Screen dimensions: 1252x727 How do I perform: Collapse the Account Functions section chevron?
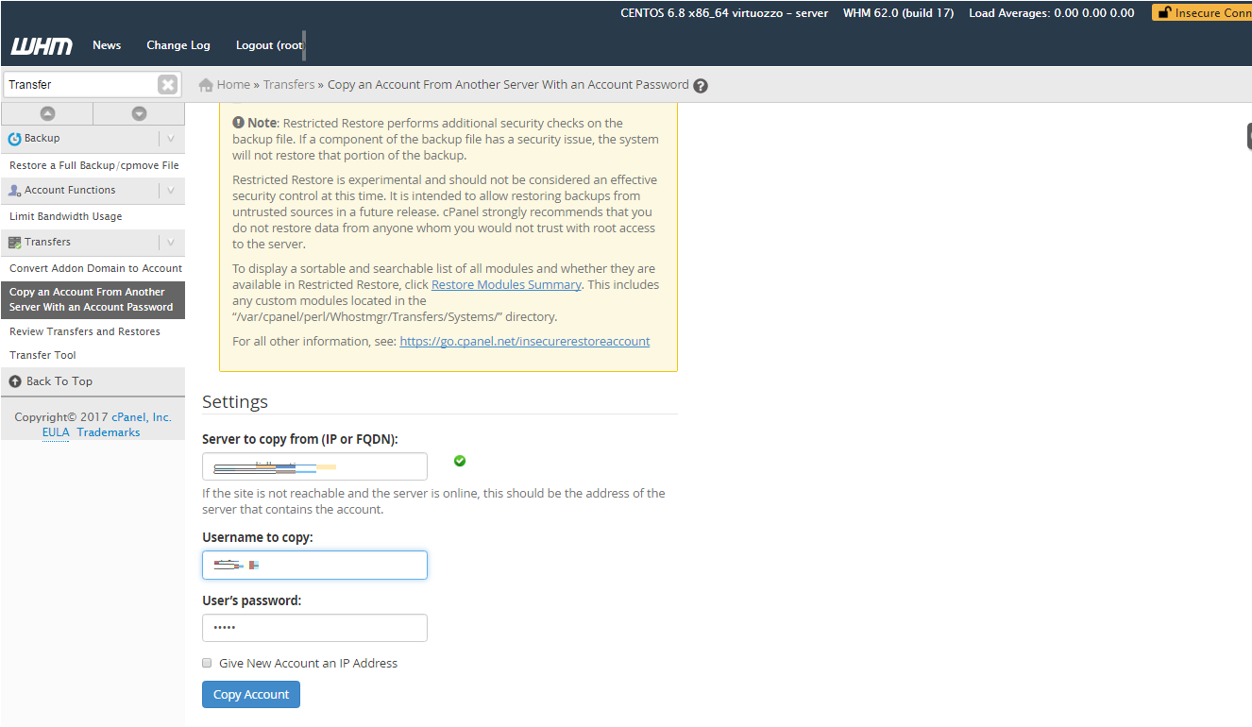(x=171, y=191)
